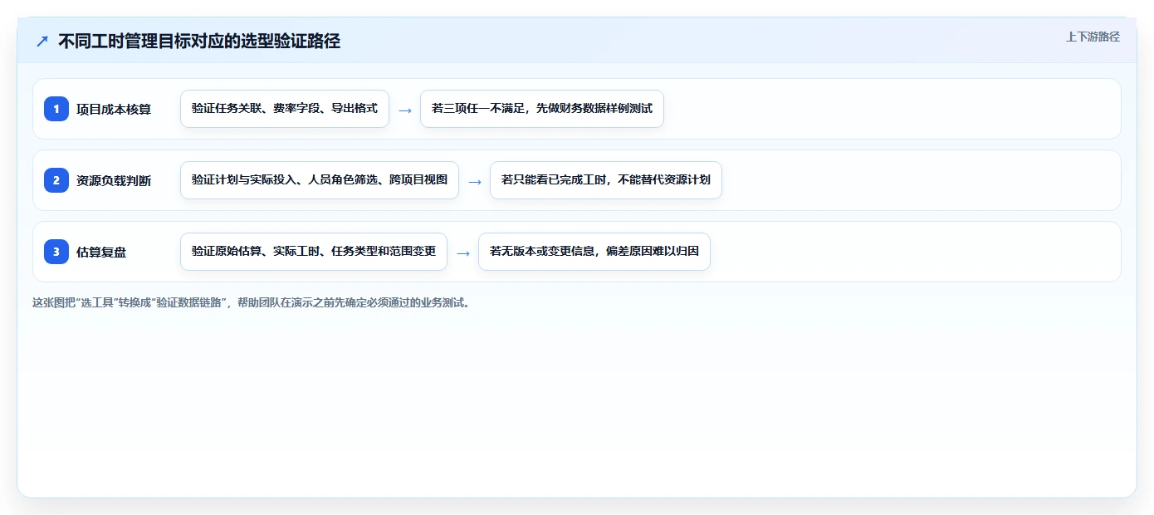1154x515 pixels.
Task: Click the footnote starting with 这张图把
Action: pyautogui.click(x=253, y=302)
